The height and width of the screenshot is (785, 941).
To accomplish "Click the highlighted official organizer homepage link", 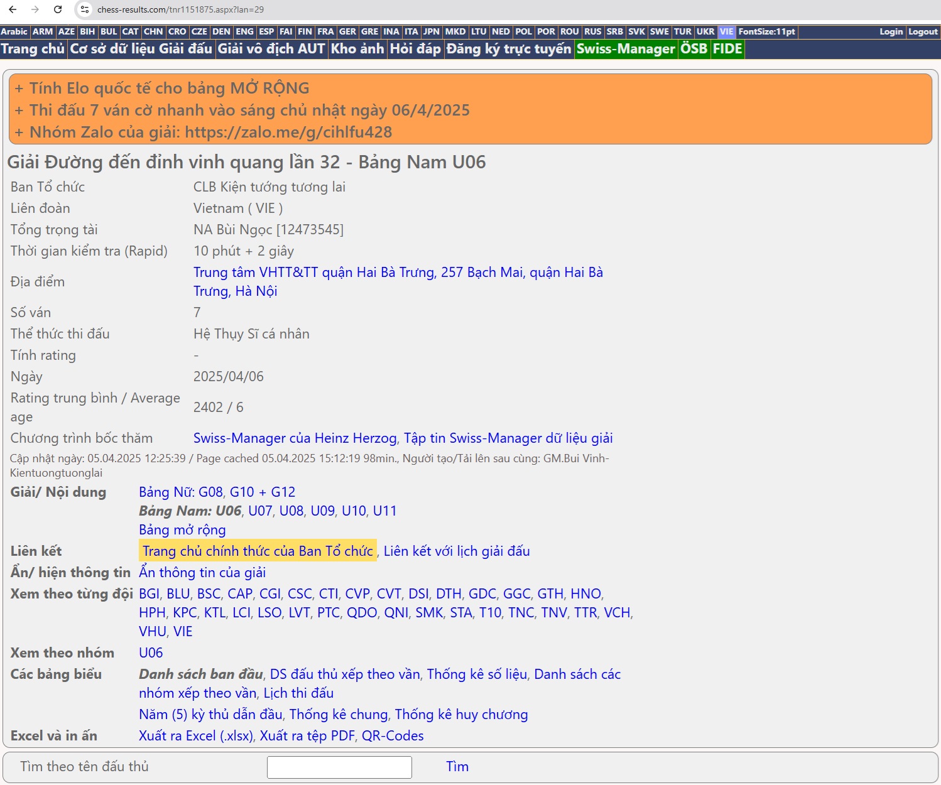I will pyautogui.click(x=258, y=551).
